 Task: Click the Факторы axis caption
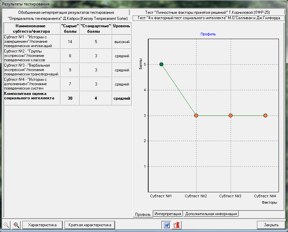point(269,202)
